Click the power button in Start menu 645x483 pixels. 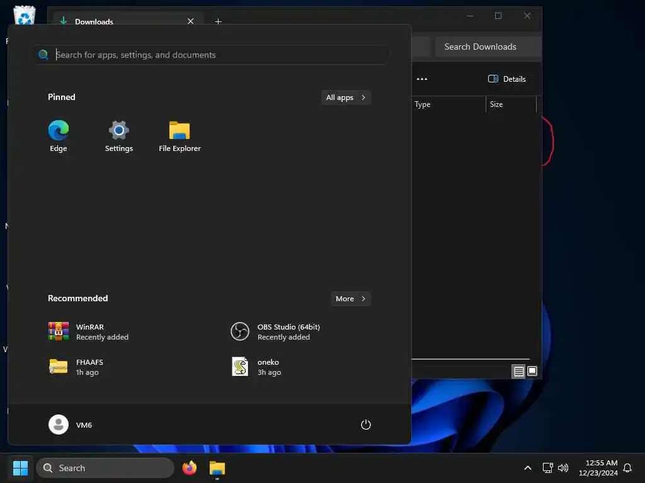pyautogui.click(x=366, y=425)
